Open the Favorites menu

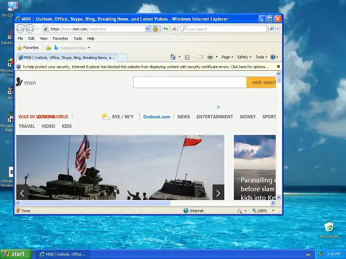pyautogui.click(x=60, y=38)
